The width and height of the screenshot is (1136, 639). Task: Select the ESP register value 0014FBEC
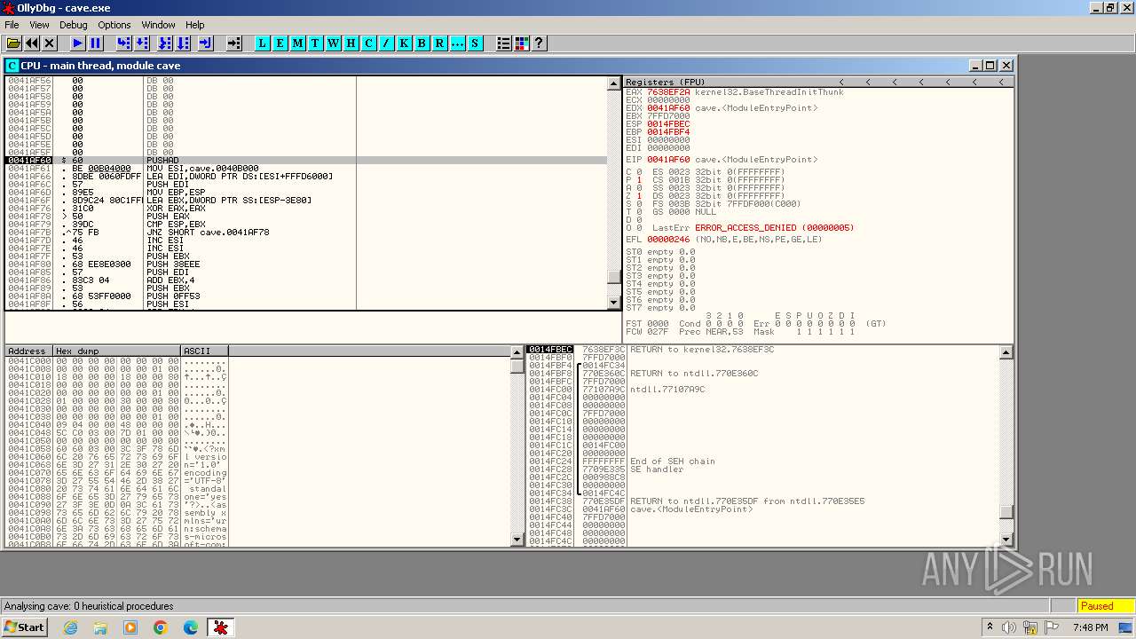pos(668,124)
